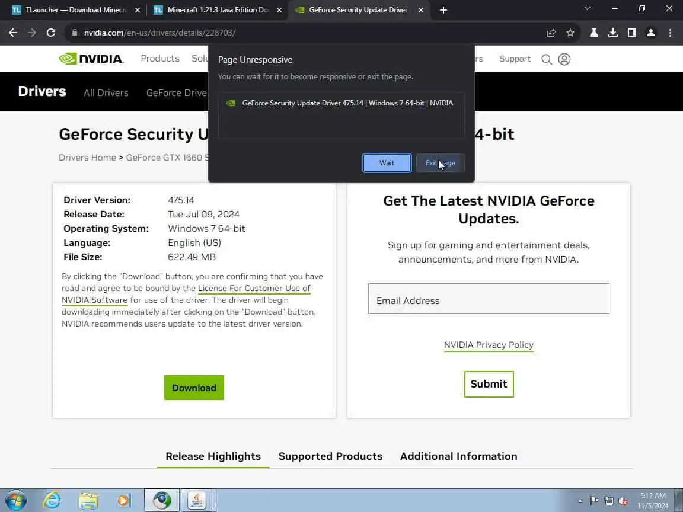The width and height of the screenshot is (683, 512).
Task: Click the Action Center flag tray icon
Action: click(593, 501)
